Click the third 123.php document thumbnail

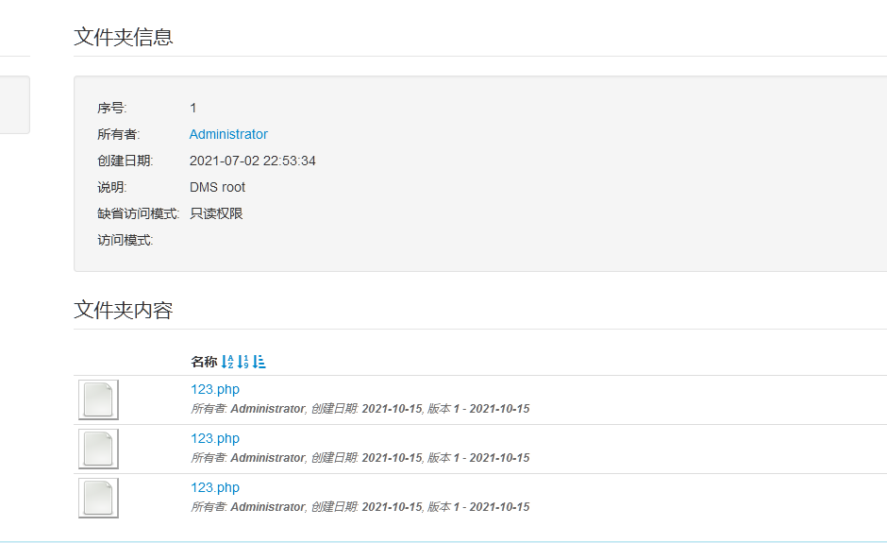point(98,498)
